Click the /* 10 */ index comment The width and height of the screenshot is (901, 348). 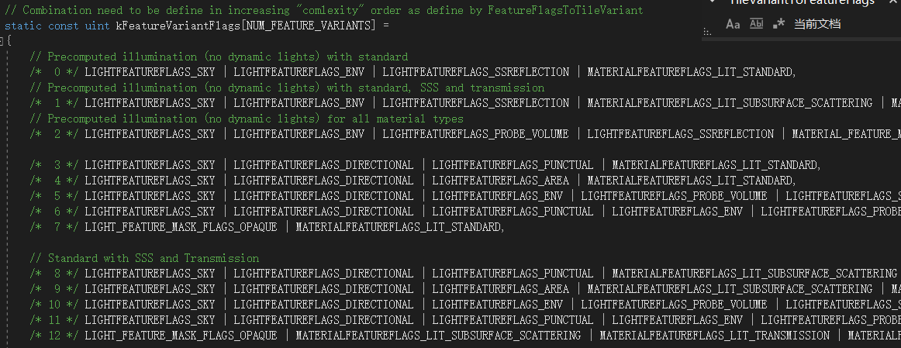[55, 305]
